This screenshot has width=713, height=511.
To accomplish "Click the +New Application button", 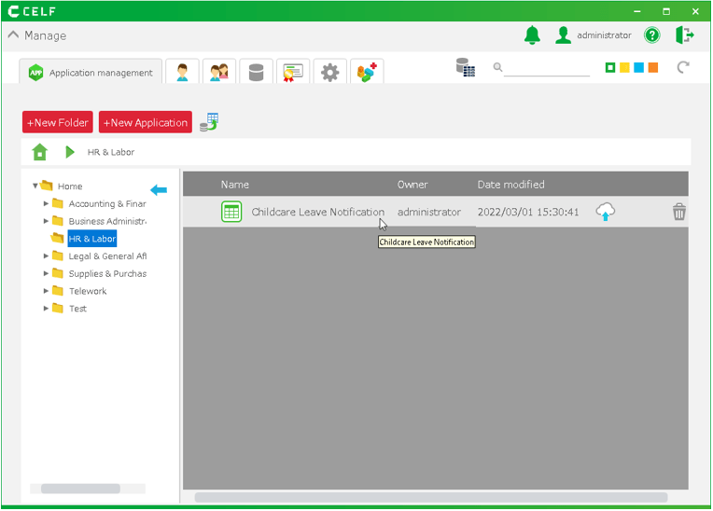I will 146,122.
